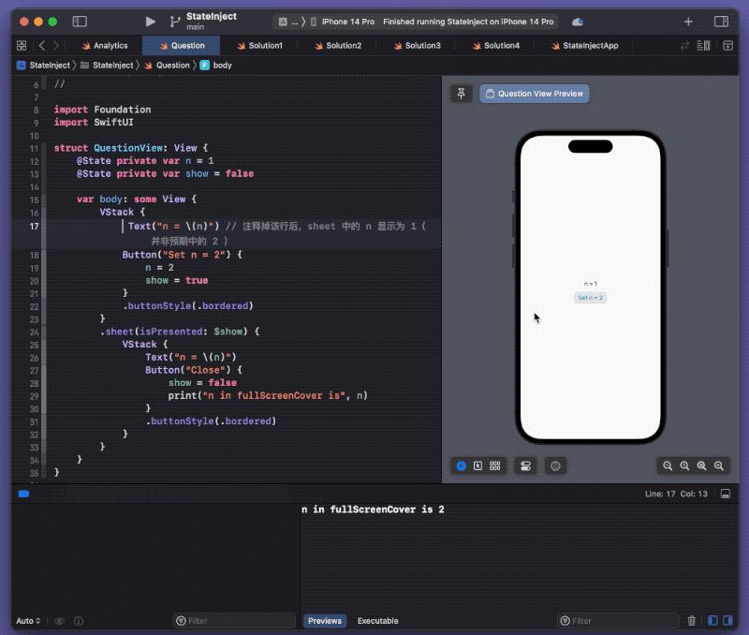Screen dimensions: 749x635
Task: Click the console Filter field
Action: [x=618, y=621]
